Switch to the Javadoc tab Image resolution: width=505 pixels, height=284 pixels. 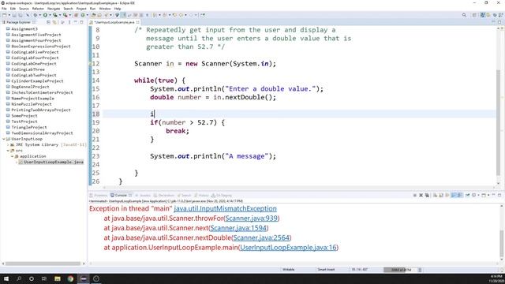pyautogui.click(x=143, y=196)
